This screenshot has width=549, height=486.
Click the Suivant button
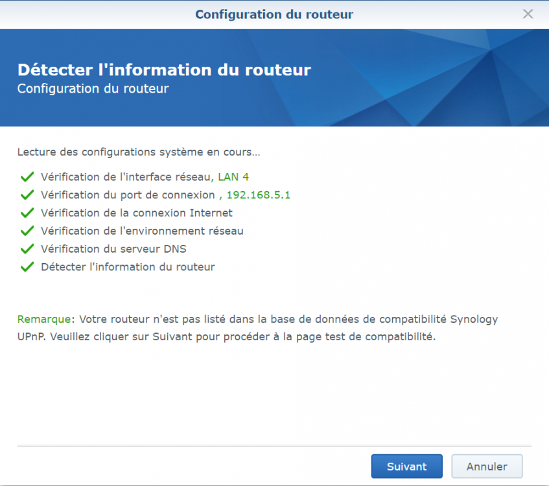pos(406,466)
